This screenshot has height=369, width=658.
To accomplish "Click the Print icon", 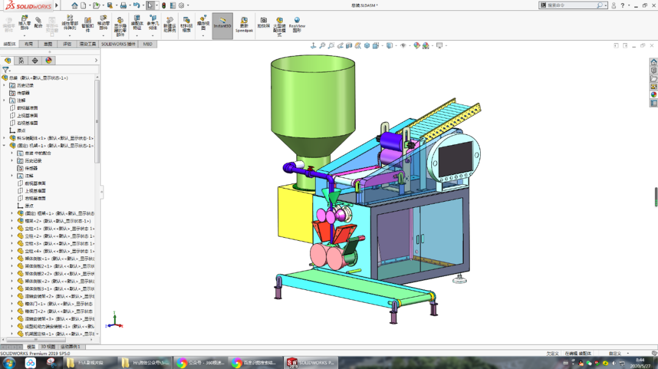I will 123,5.
